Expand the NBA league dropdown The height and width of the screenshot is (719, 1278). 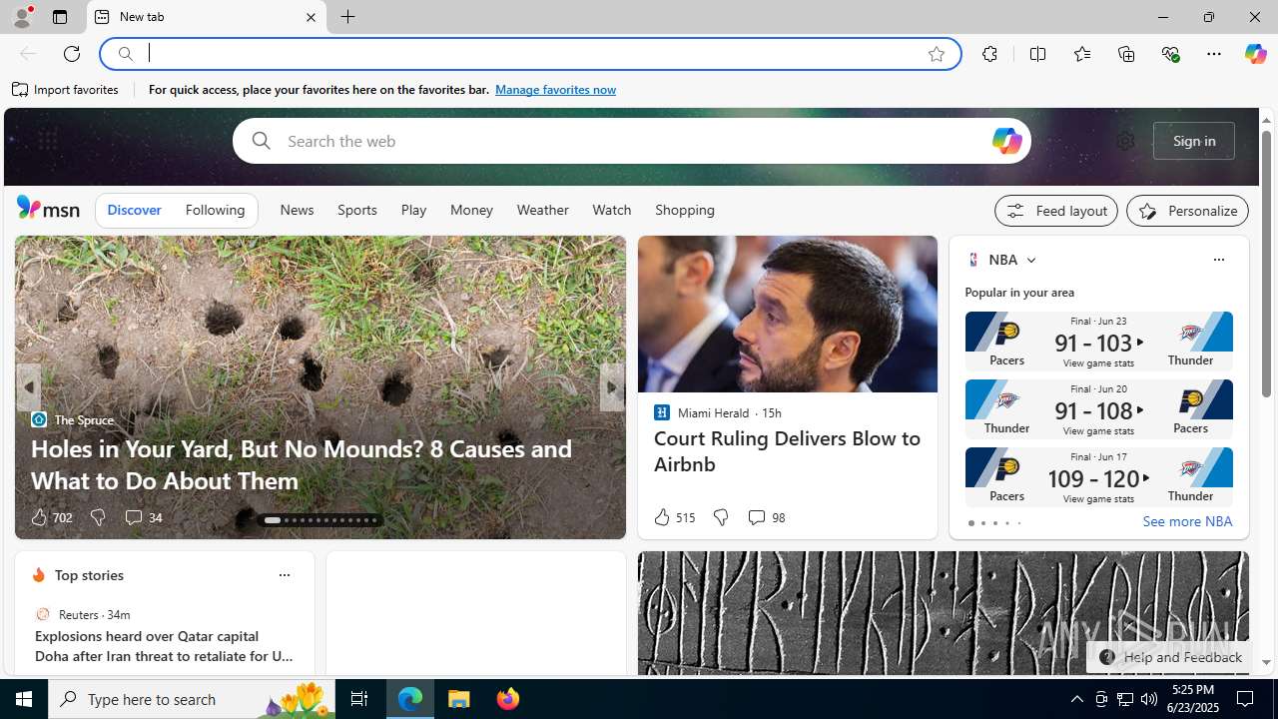coord(1030,260)
